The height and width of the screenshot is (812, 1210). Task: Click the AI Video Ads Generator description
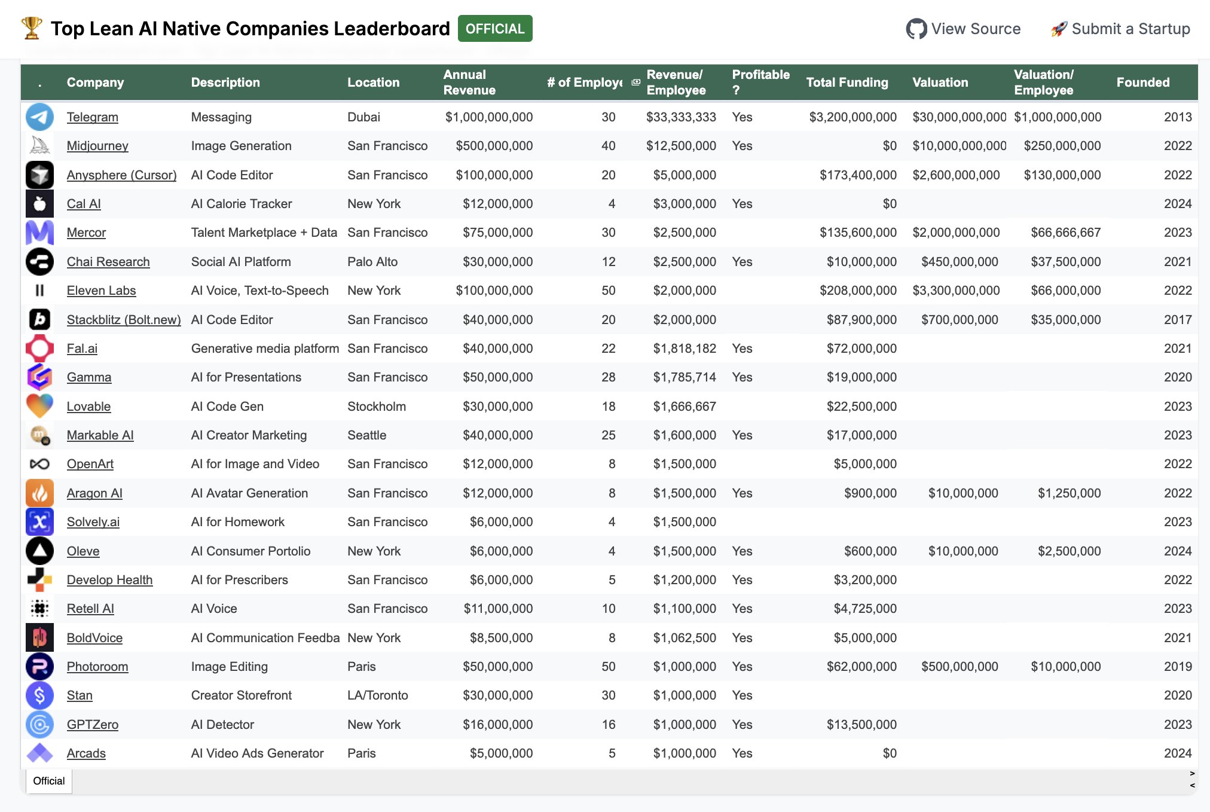point(257,753)
